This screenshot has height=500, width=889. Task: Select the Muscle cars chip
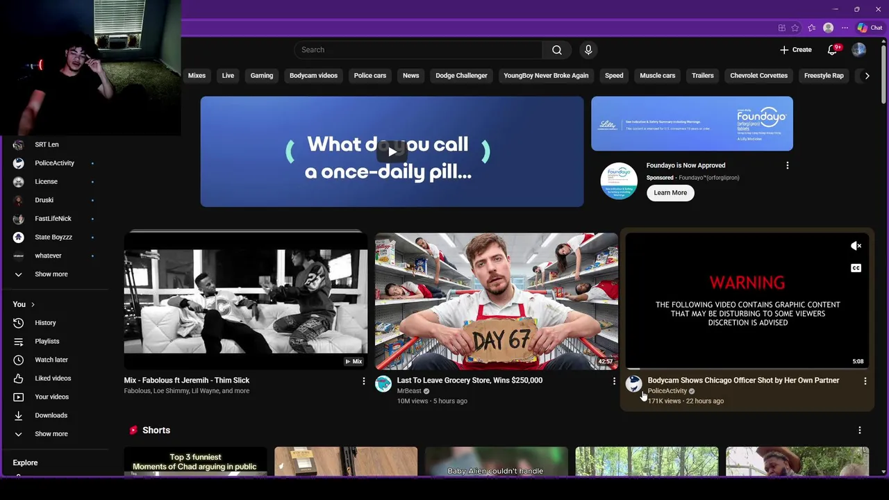click(657, 76)
